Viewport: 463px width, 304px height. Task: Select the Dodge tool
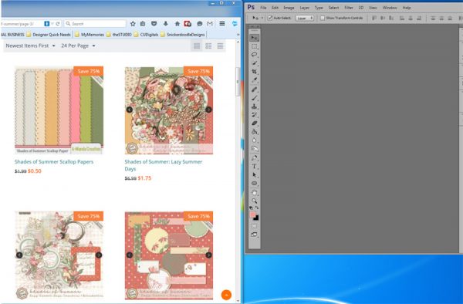click(254, 149)
